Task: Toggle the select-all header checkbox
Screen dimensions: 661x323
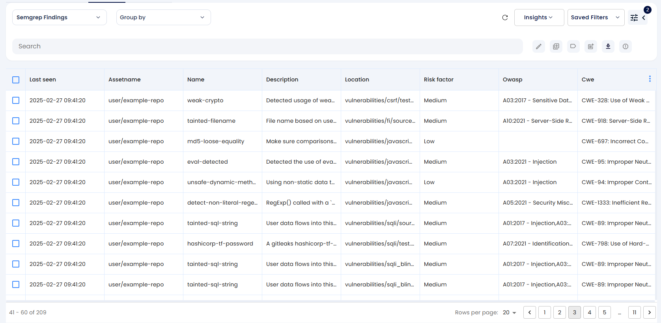Action: click(16, 80)
